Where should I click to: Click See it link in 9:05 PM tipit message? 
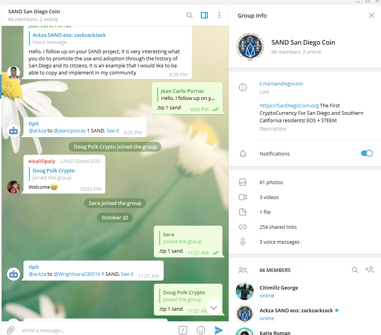[113, 131]
